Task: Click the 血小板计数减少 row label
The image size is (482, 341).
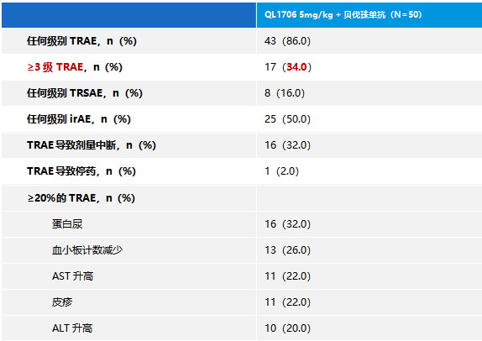Action: (x=87, y=250)
